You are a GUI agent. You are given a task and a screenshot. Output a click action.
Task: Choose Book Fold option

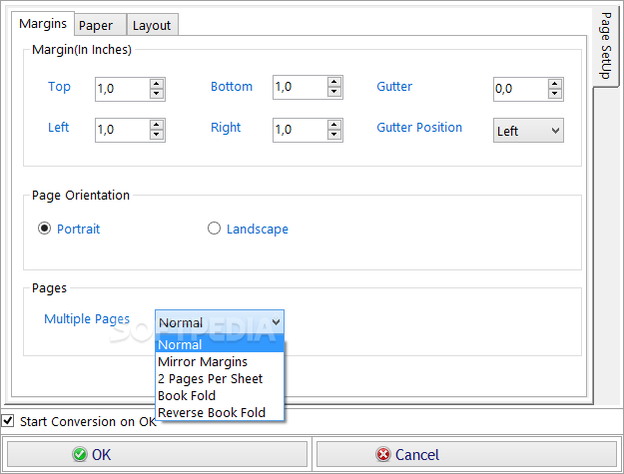(220, 395)
